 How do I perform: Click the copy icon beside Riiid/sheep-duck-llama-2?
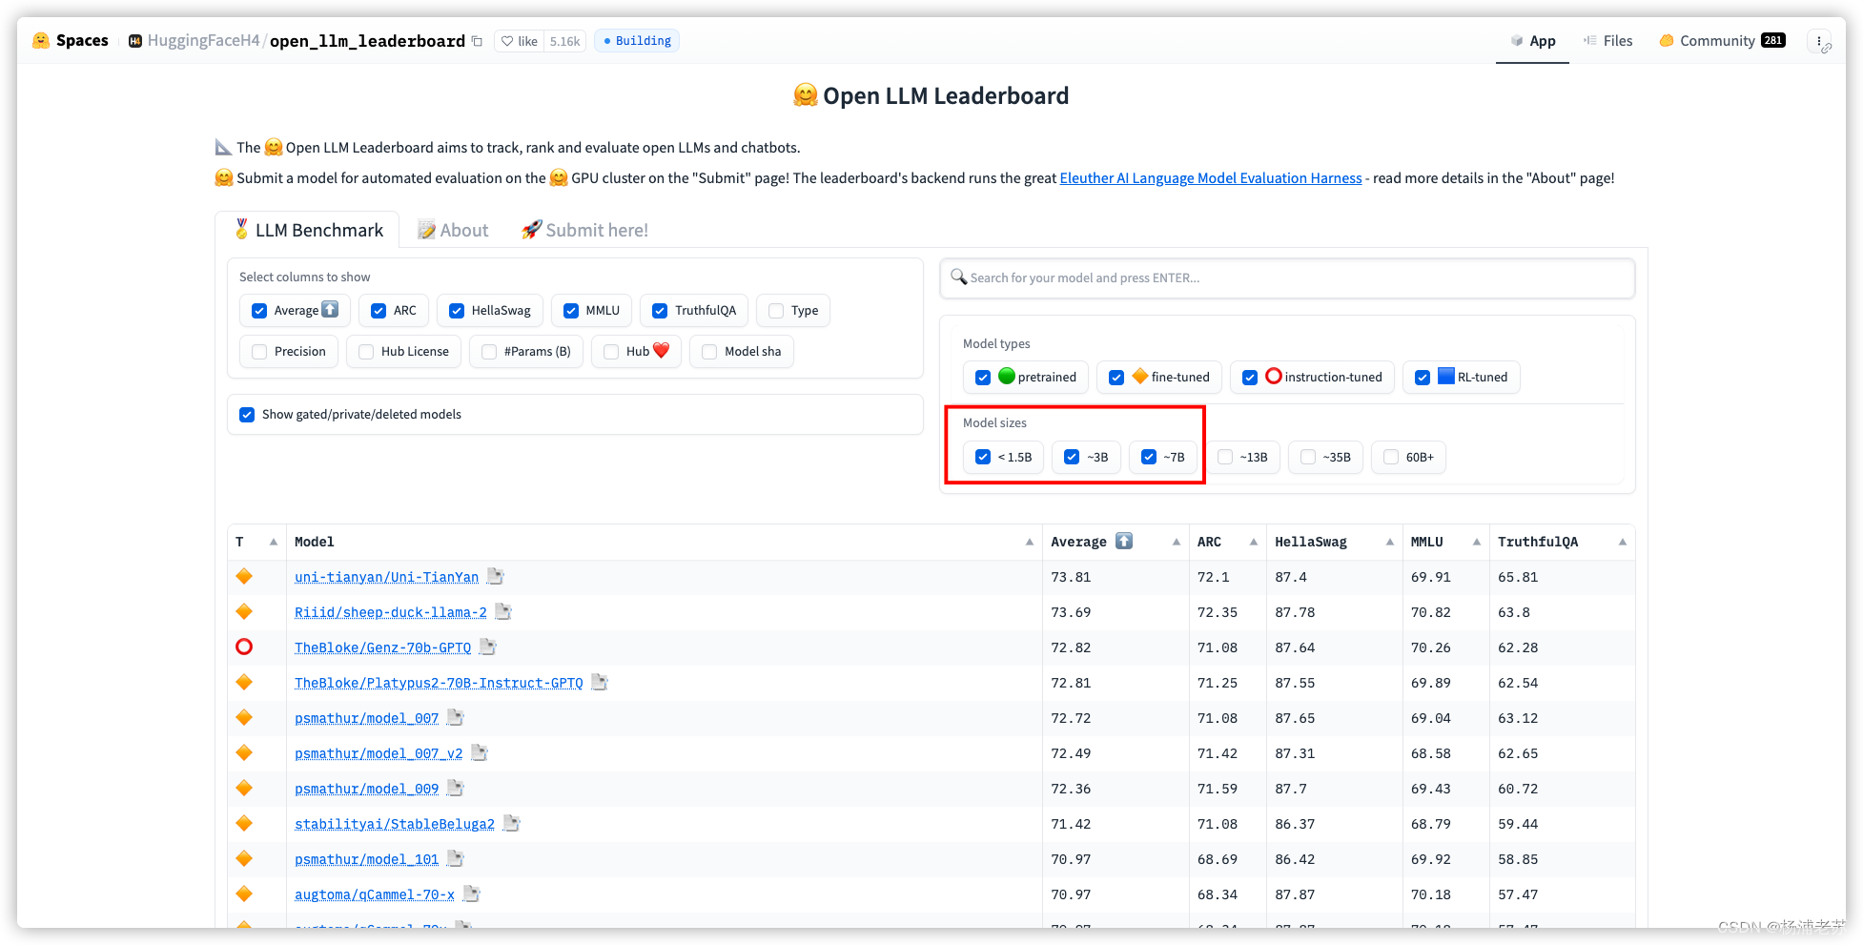[503, 611]
